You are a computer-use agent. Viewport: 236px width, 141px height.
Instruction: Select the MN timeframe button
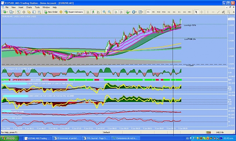tap(190, 12)
